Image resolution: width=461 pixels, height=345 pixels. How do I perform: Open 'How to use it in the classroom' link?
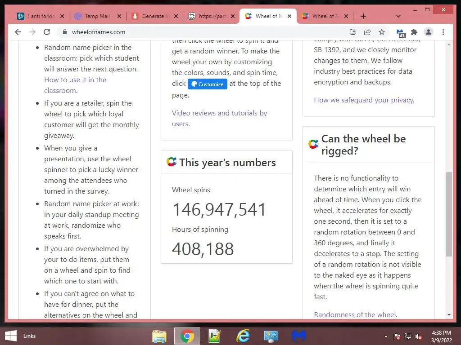click(75, 85)
